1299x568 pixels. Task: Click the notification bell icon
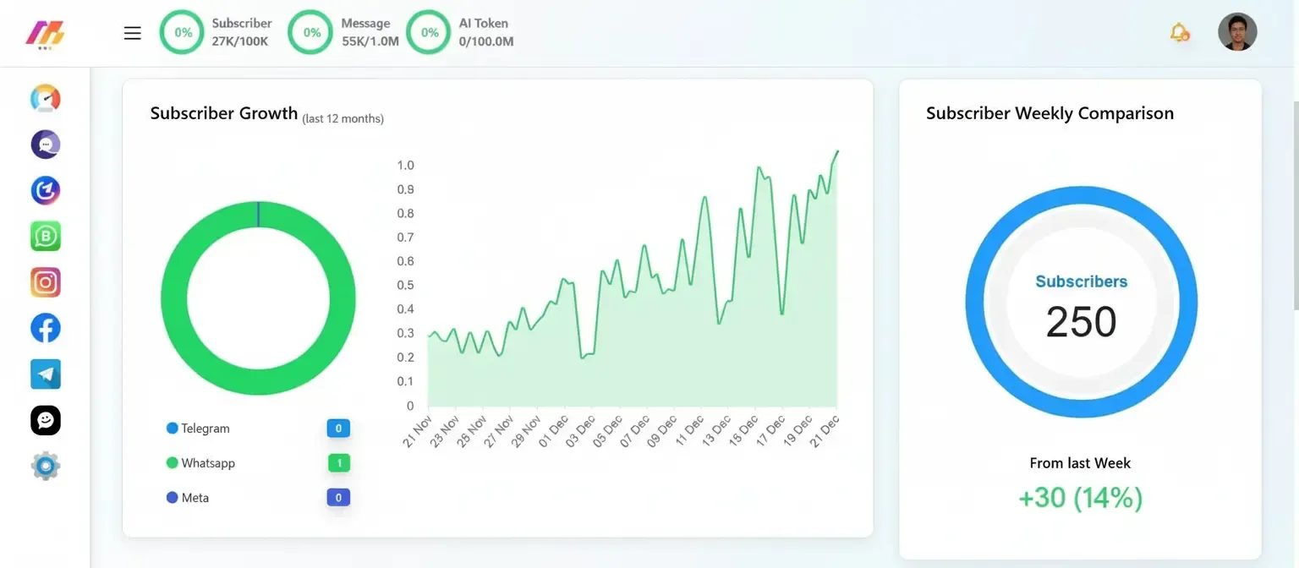point(1181,30)
